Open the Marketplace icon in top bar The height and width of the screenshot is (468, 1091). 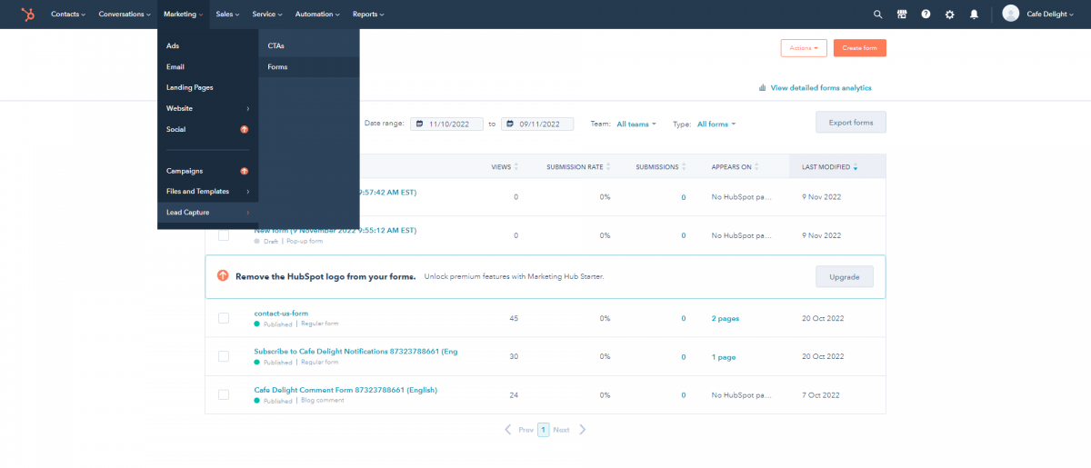902,15
